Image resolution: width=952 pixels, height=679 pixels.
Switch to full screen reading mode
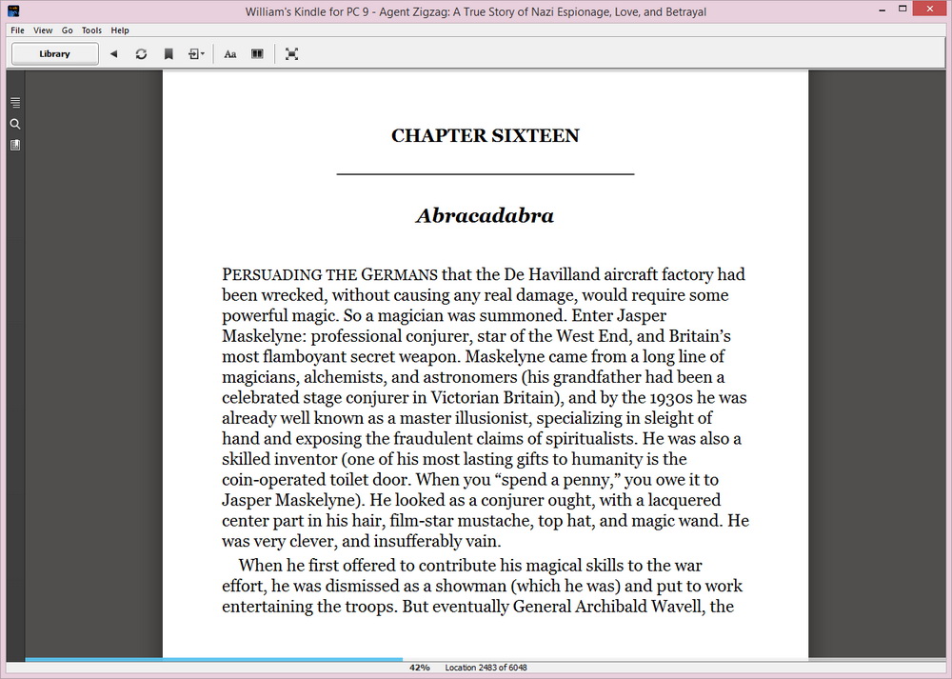[291, 54]
